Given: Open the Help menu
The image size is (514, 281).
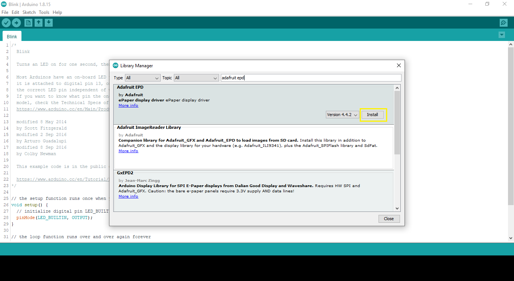Looking at the screenshot, I should (57, 12).
